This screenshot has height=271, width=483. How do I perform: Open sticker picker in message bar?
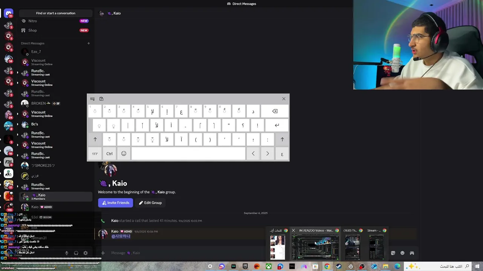tap(393, 253)
